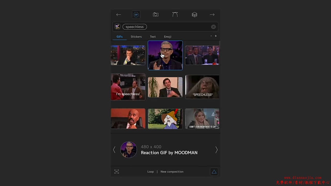The image size is (331, 186).
Task: Toggle the Loop option
Action: point(151,172)
